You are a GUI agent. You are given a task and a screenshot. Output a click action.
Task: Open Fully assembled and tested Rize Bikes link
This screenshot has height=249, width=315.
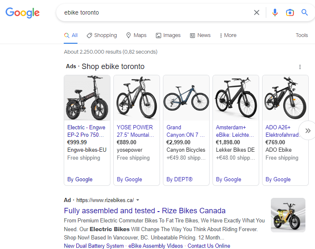[145, 211]
